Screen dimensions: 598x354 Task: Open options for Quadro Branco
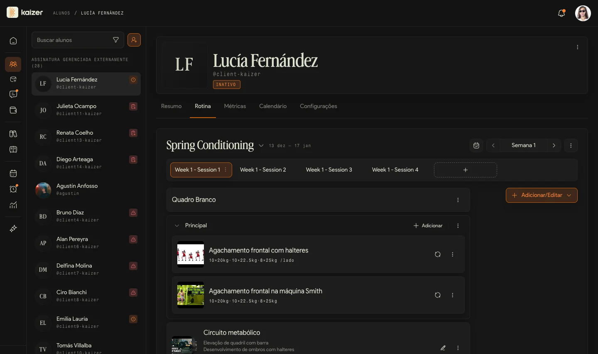point(458,200)
